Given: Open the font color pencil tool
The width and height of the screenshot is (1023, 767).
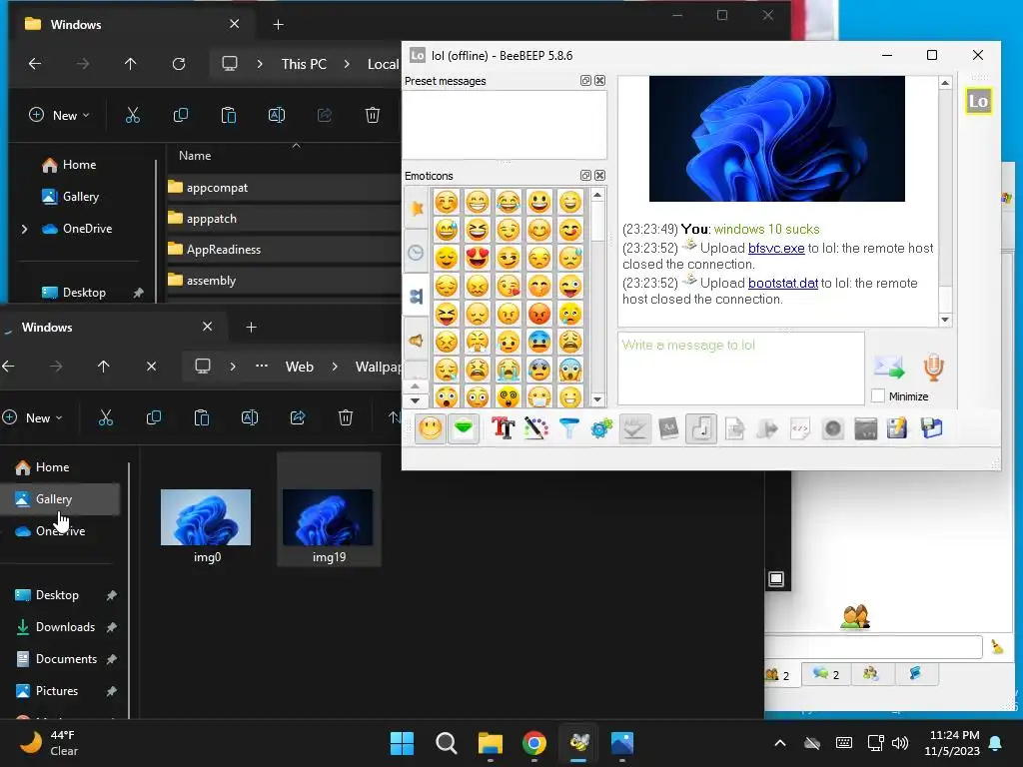Looking at the screenshot, I should [536, 428].
